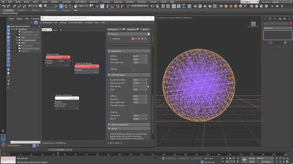Collapse the Solid Soft Body rollout

click(109, 75)
